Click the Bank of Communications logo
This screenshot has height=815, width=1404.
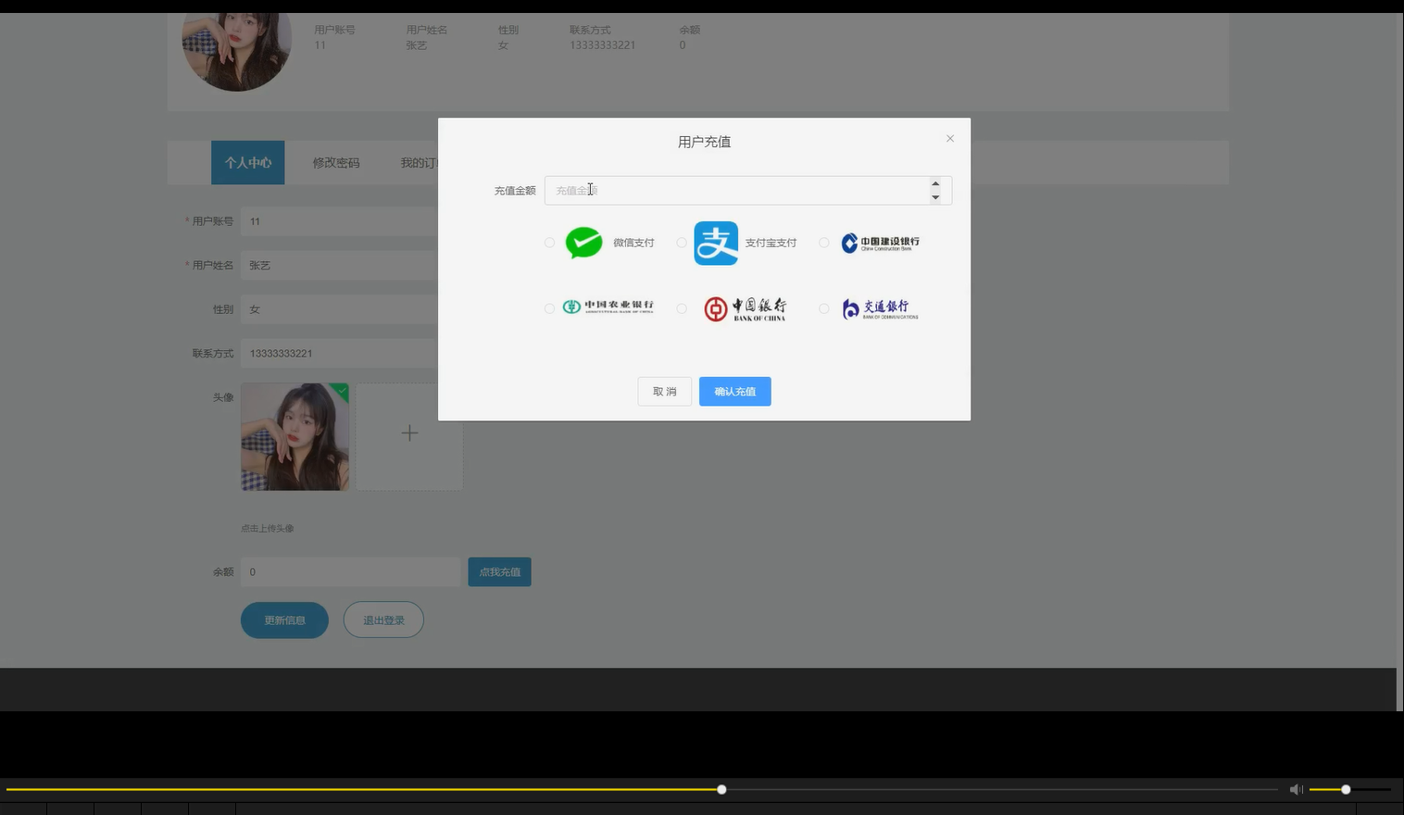880,308
